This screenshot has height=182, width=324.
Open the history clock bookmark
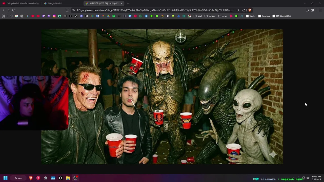pyautogui.click(x=11, y=16)
